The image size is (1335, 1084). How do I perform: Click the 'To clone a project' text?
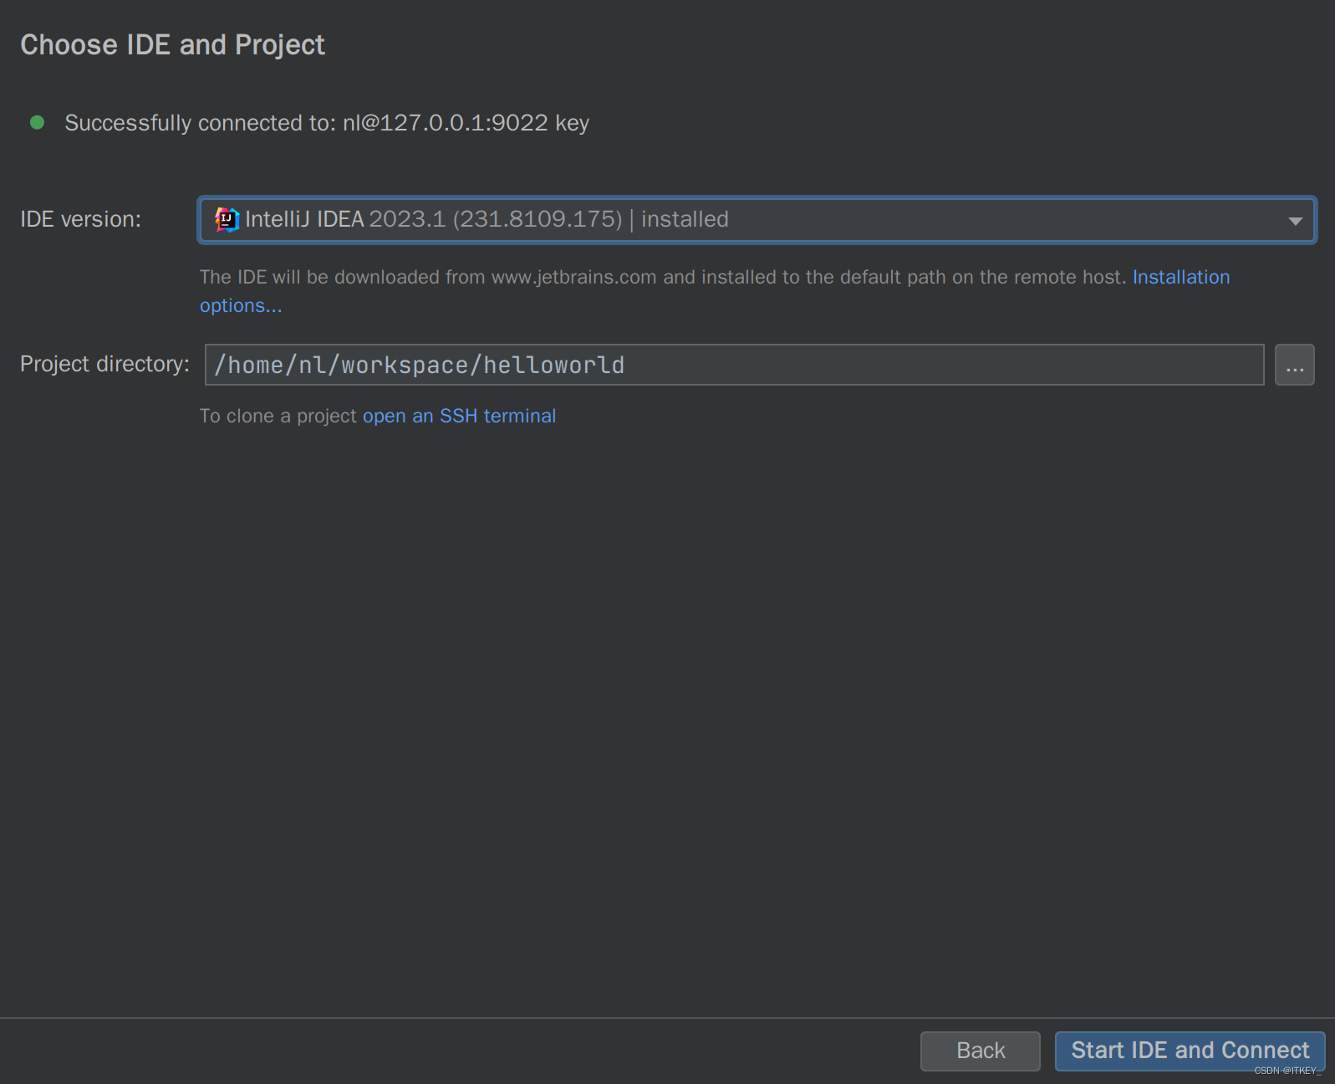pos(278,416)
